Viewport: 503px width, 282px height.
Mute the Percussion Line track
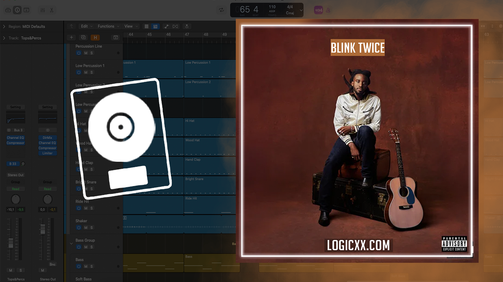[86, 53]
